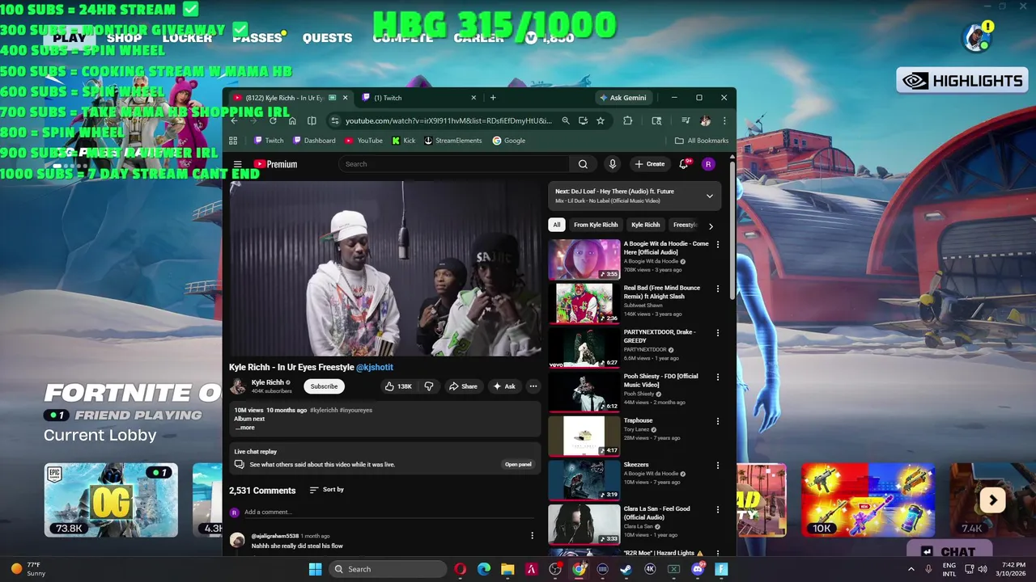Open All Bookmarks folder
The image size is (1036, 582).
pos(702,141)
